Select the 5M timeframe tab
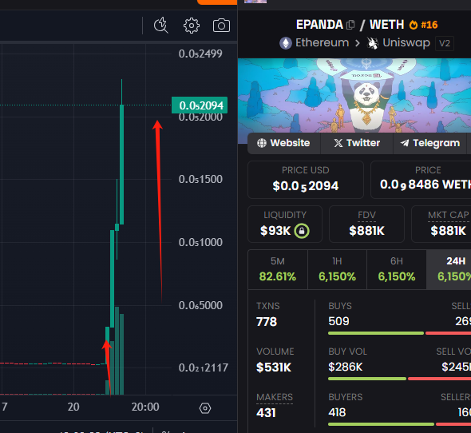This screenshot has height=433, width=471. (278, 269)
